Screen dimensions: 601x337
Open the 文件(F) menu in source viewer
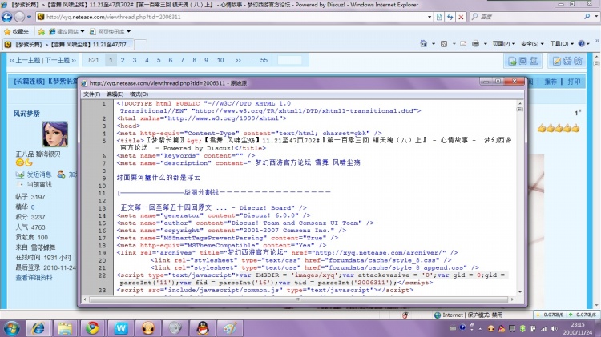(x=91, y=94)
